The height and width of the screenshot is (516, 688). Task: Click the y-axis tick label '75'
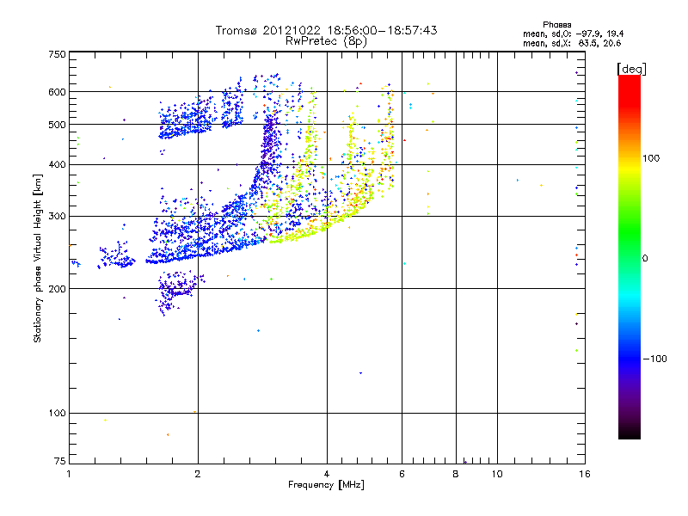coord(60,461)
